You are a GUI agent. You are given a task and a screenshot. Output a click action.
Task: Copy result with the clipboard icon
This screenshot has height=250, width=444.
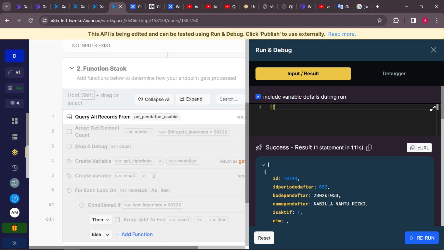pos(369,148)
